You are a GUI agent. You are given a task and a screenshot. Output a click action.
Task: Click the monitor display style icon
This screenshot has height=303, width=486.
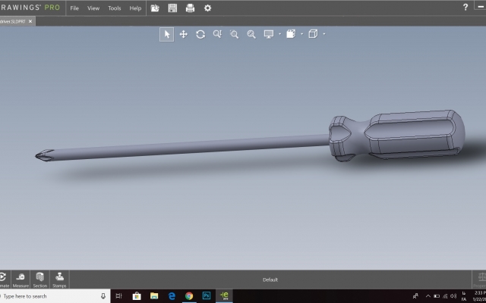coord(269,34)
